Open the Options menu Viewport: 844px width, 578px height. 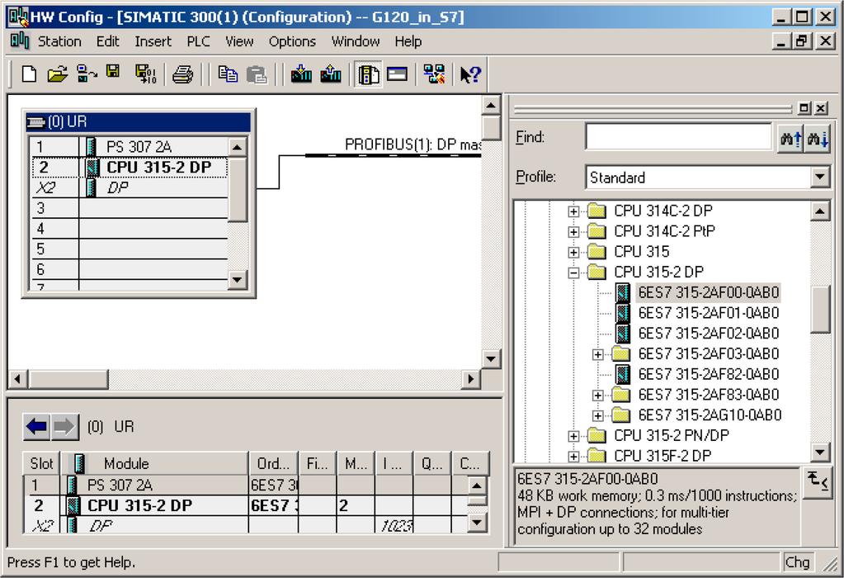click(292, 41)
